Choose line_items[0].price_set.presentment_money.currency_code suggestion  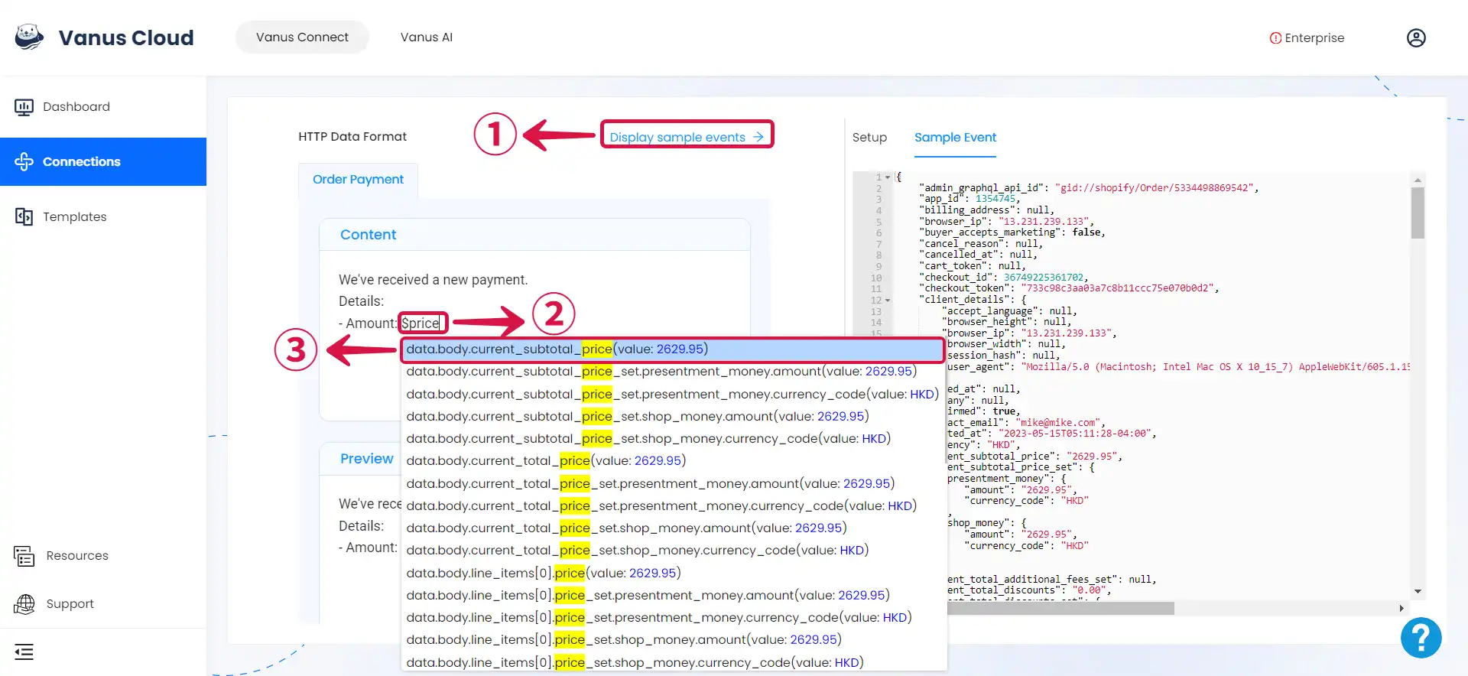tap(673, 618)
